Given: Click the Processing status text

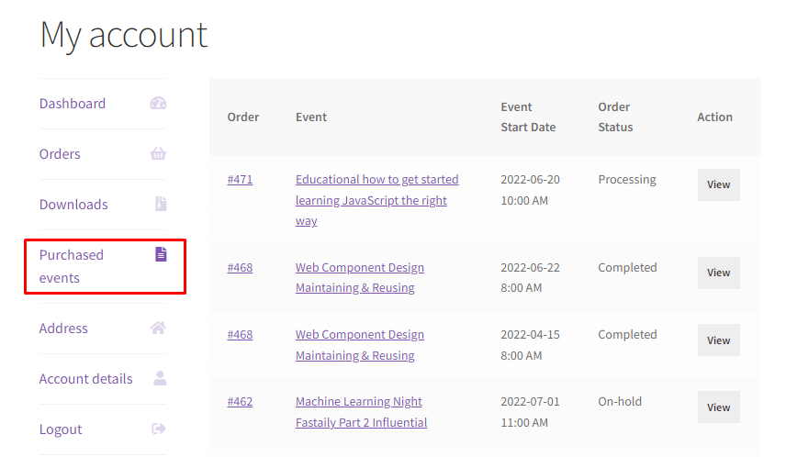Looking at the screenshot, I should (x=627, y=179).
